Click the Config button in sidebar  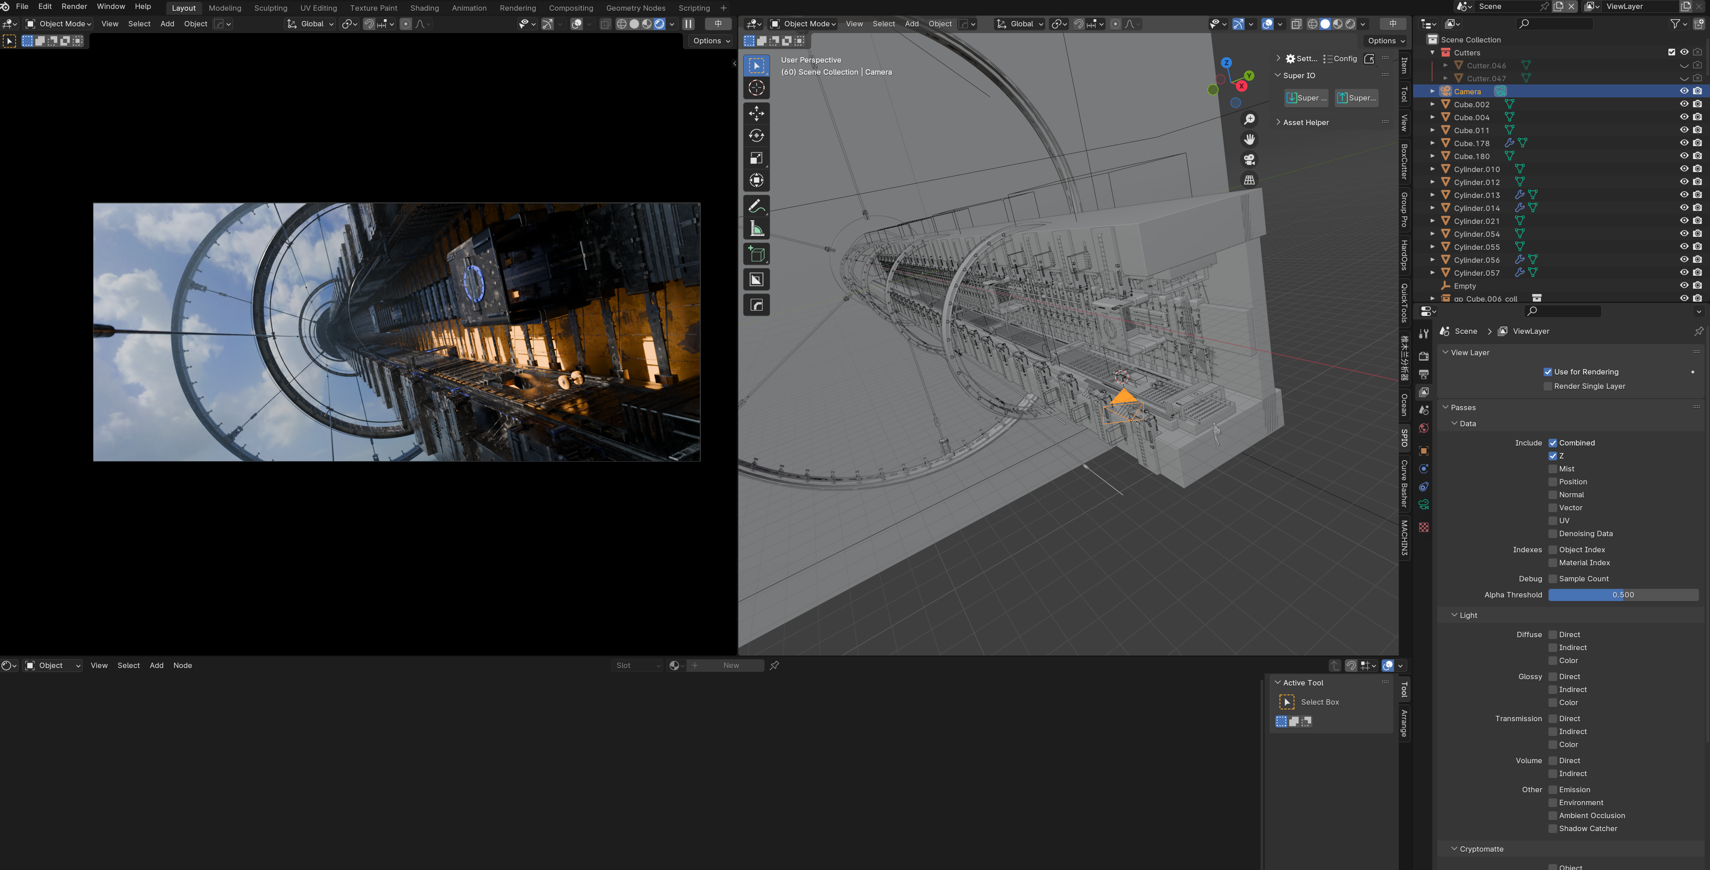point(1340,59)
